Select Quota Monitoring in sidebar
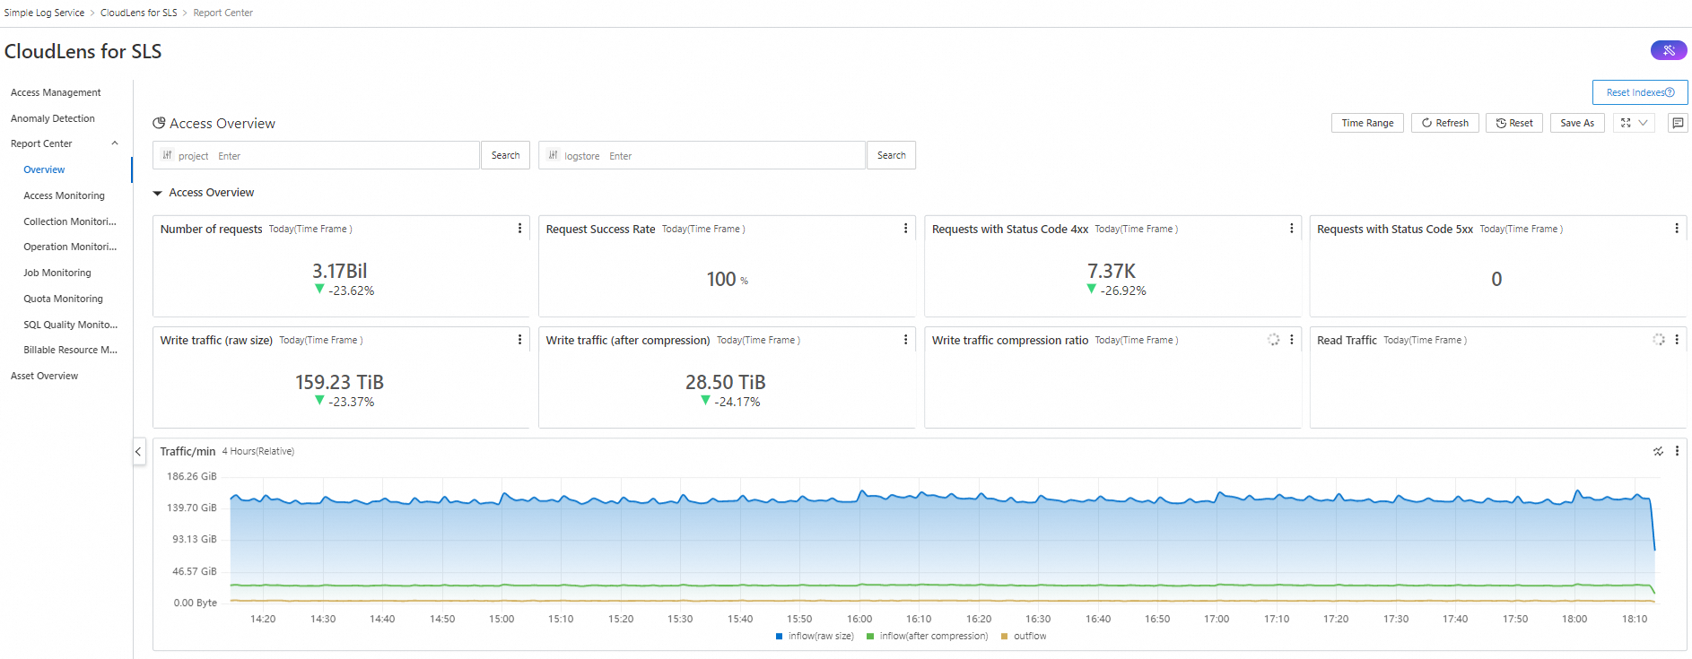This screenshot has width=1692, height=659. [x=63, y=299]
